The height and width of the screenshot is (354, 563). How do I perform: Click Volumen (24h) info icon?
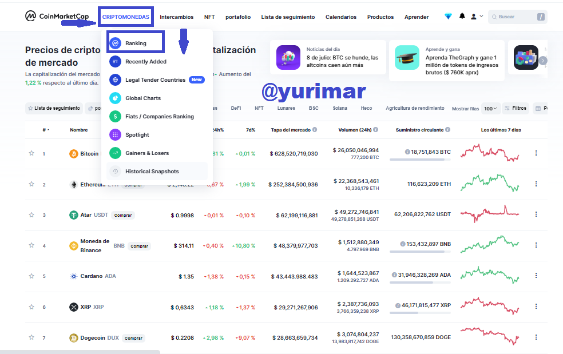click(x=375, y=130)
